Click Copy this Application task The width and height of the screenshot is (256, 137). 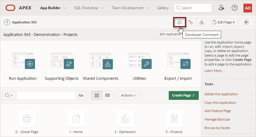tap(220, 103)
